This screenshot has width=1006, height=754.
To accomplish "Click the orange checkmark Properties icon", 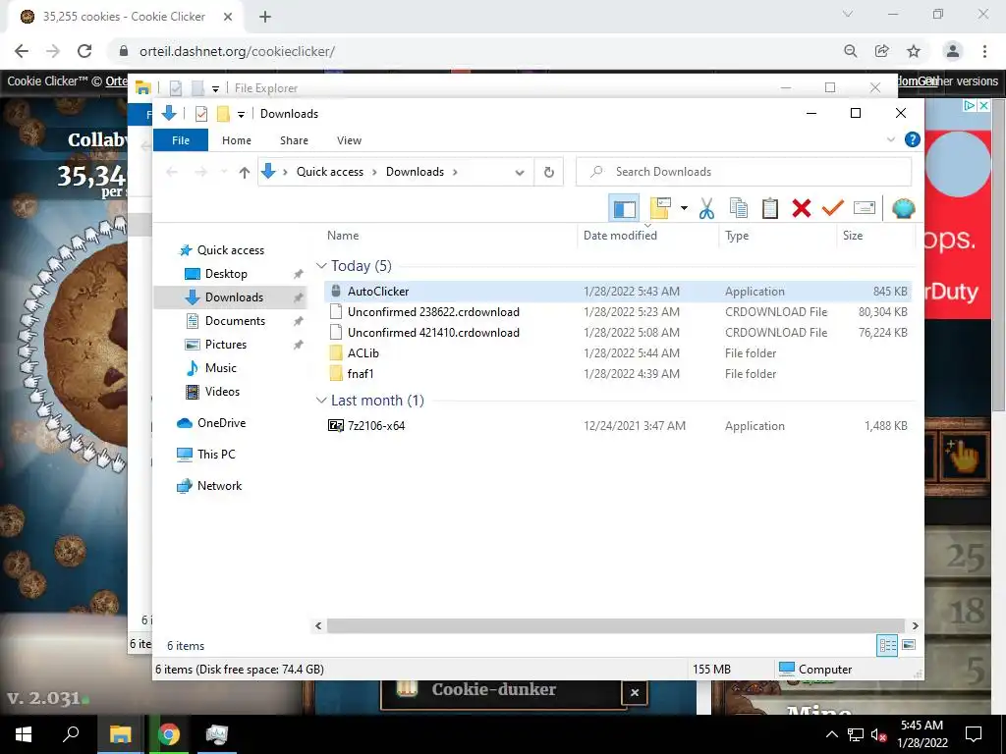I will pos(833,208).
